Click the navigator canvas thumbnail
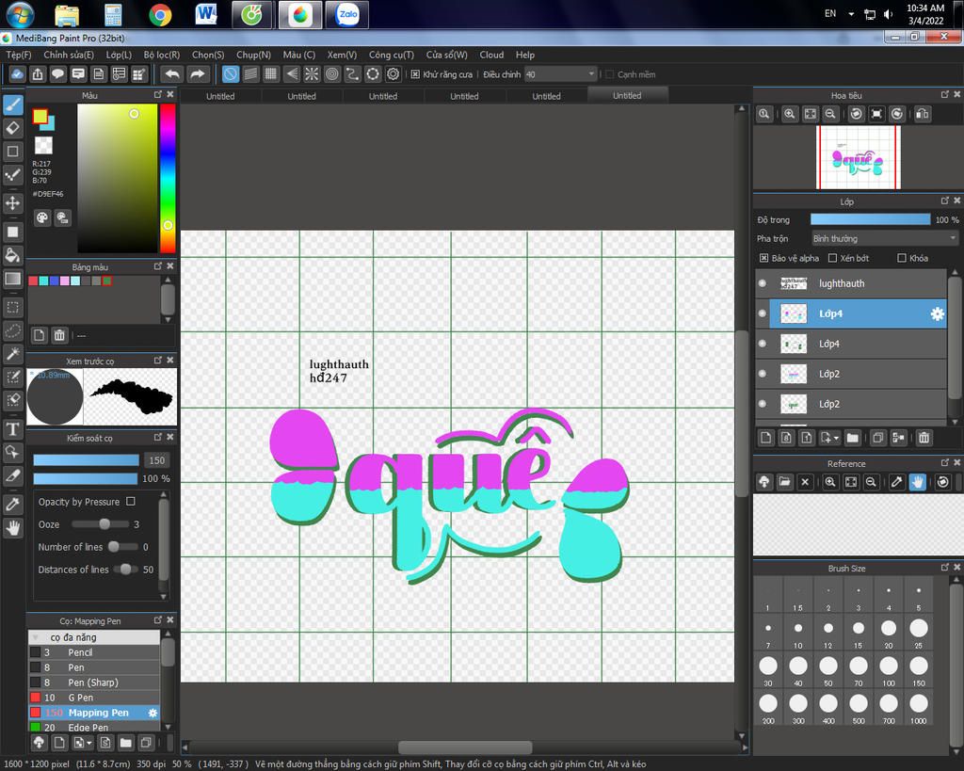Image resolution: width=964 pixels, height=771 pixels. (x=859, y=157)
